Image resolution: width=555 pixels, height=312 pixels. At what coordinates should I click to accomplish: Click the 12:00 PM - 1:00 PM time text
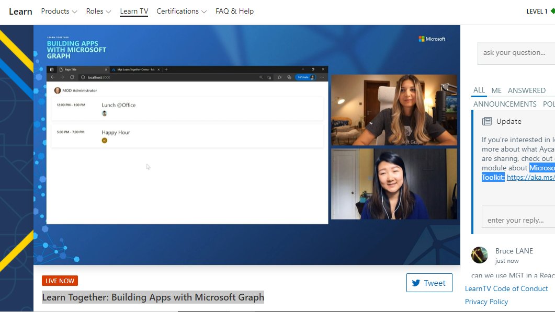[71, 105]
